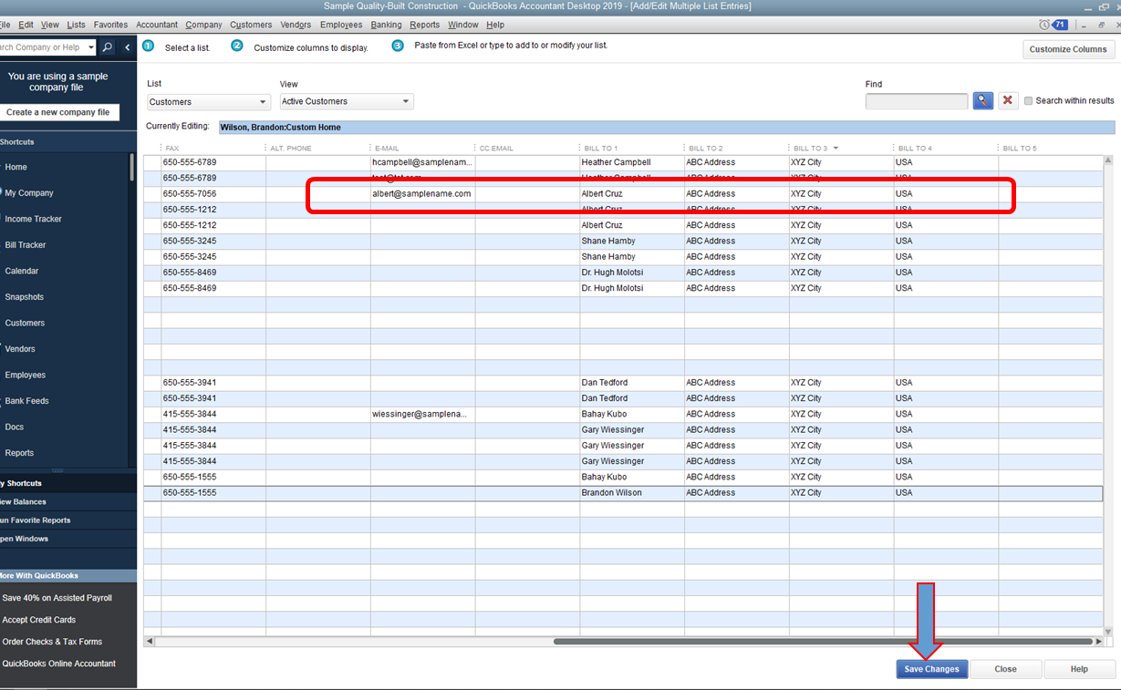
Task: Open Bank Feeds shortcut
Action: click(26, 401)
